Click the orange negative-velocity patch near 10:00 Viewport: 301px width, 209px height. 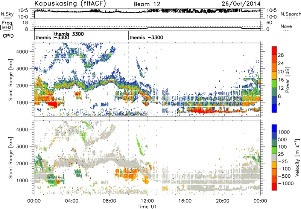[127, 174]
